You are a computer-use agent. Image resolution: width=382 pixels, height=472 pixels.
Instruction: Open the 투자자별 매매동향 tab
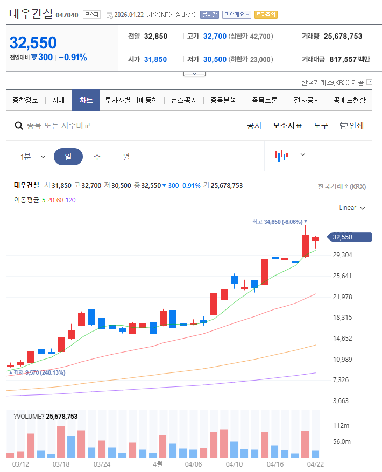tap(131, 100)
